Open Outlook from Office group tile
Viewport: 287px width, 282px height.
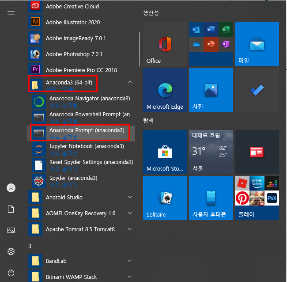coord(196,30)
